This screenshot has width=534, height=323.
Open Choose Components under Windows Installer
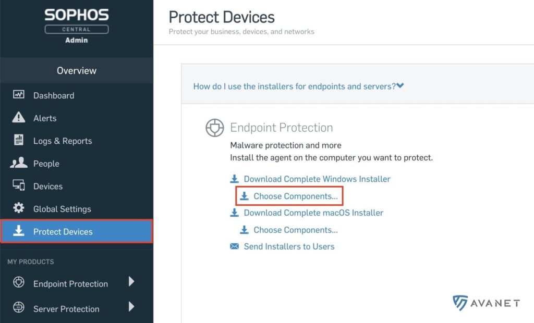click(289, 196)
